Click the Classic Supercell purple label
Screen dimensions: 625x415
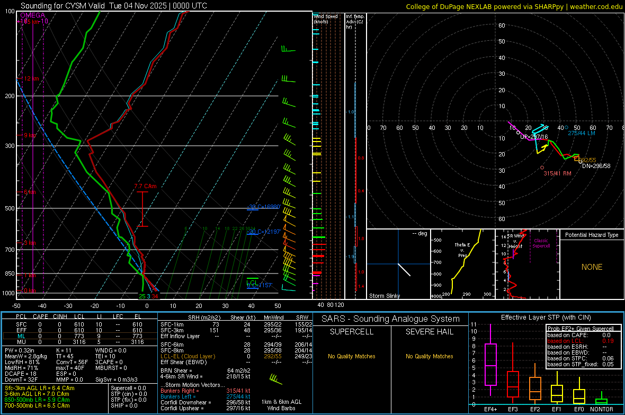[x=541, y=243]
